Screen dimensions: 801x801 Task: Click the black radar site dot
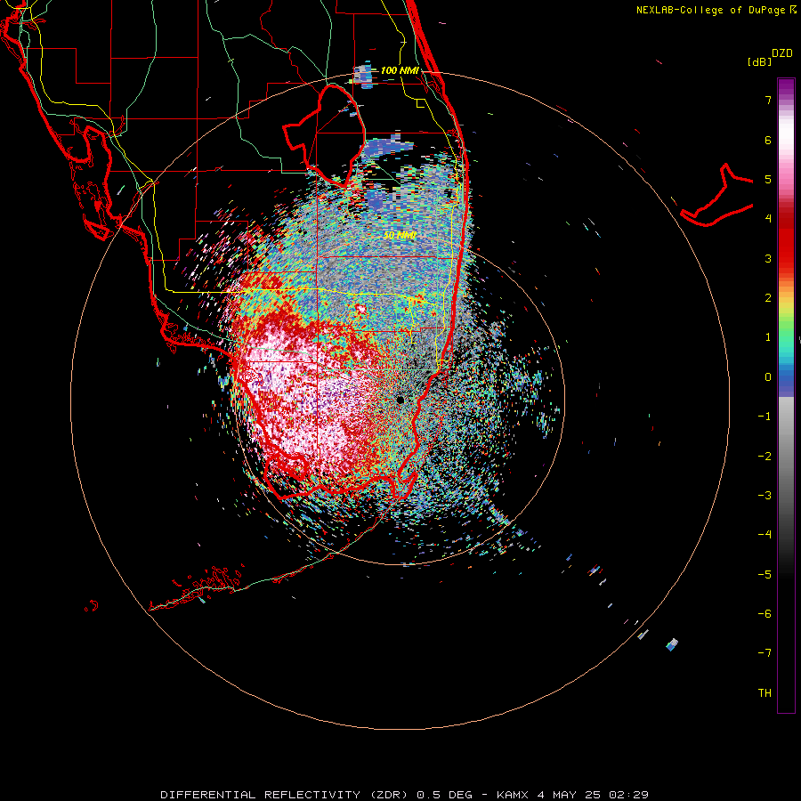pyautogui.click(x=400, y=400)
